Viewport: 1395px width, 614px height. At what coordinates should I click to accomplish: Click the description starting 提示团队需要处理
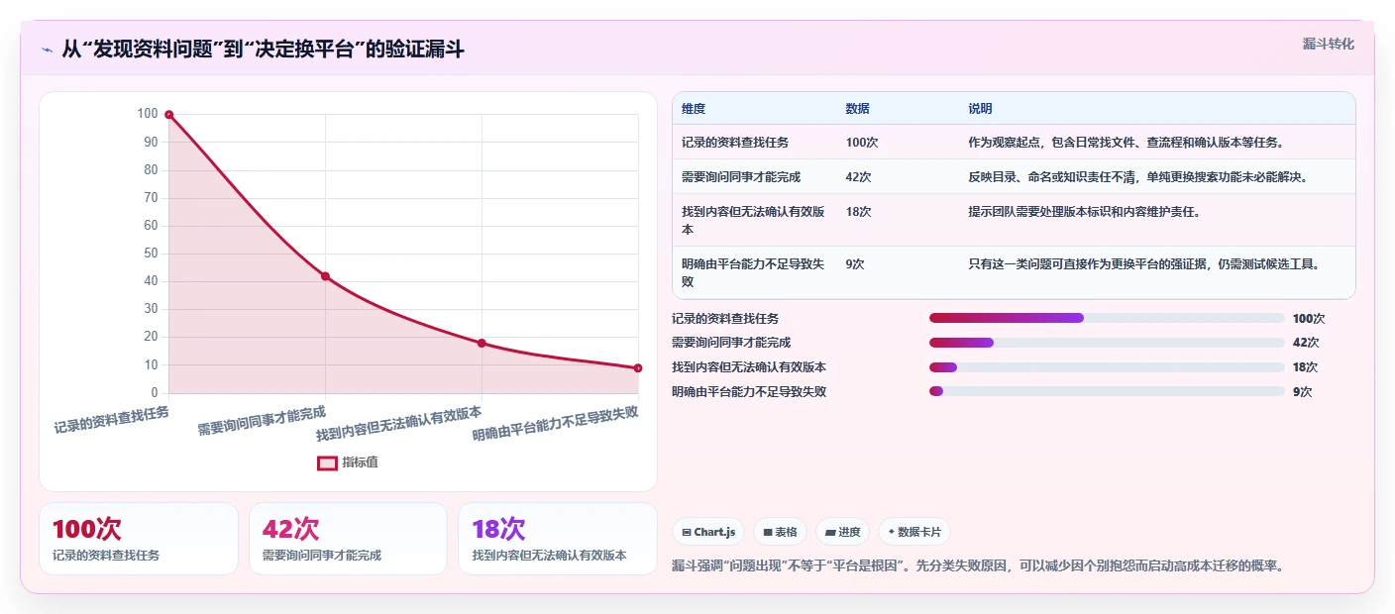[x=1085, y=212]
